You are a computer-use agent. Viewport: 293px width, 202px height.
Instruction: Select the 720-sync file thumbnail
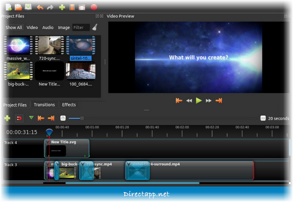coord(50,45)
